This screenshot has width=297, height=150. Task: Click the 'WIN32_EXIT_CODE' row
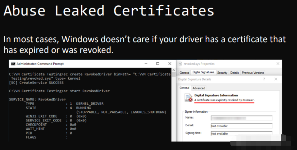[56, 116]
